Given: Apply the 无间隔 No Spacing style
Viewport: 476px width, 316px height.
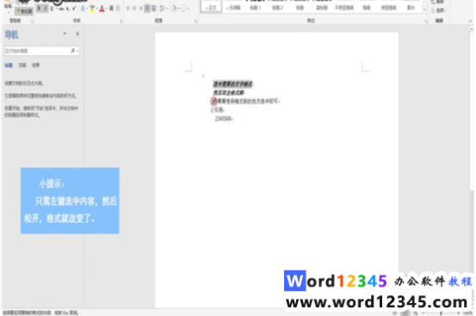Looking at the screenshot, I should [233, 6].
